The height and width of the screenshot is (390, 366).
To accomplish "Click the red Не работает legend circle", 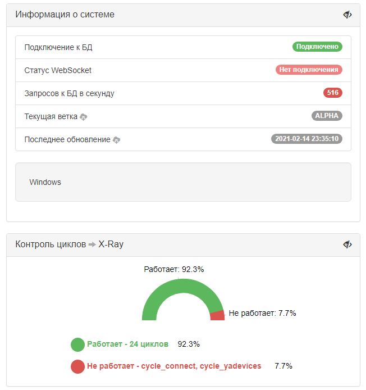I will pos(77,366).
